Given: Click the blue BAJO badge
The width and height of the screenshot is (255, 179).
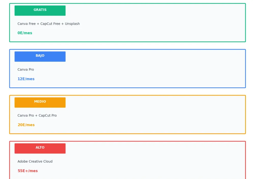Looking at the screenshot, I should pos(40,57).
